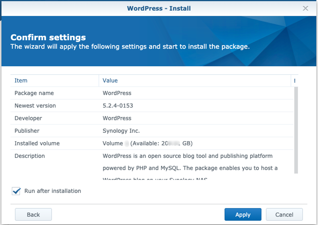Go to previous step with Back
Viewport: 318px width, 225px height.
click(33, 215)
